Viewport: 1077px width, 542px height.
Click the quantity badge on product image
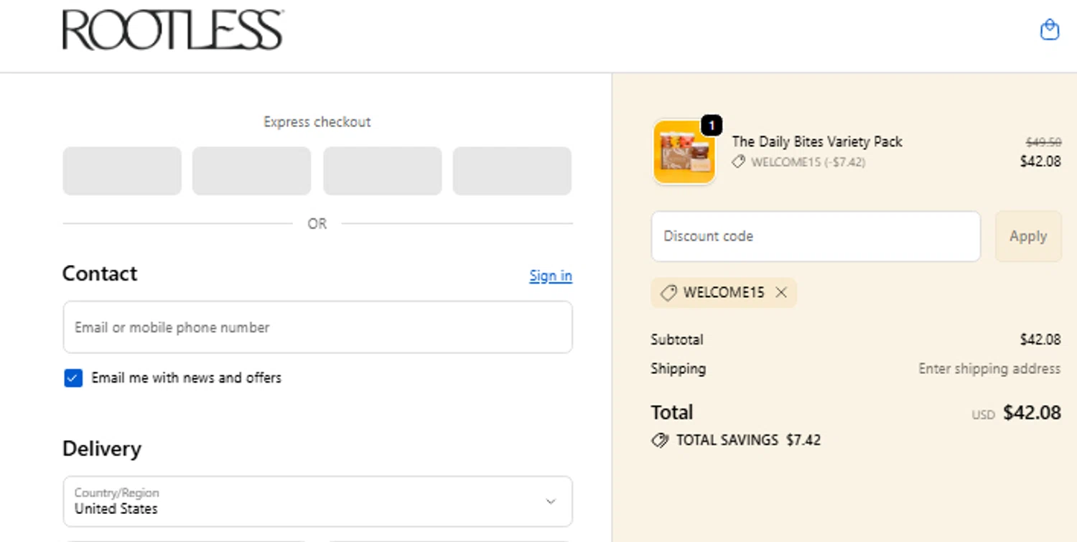click(x=711, y=126)
